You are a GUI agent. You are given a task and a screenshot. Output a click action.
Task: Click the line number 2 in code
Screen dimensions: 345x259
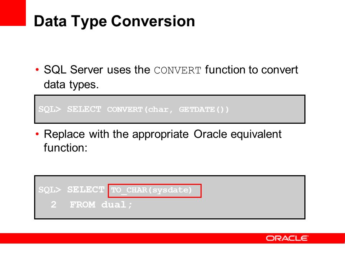pos(54,205)
